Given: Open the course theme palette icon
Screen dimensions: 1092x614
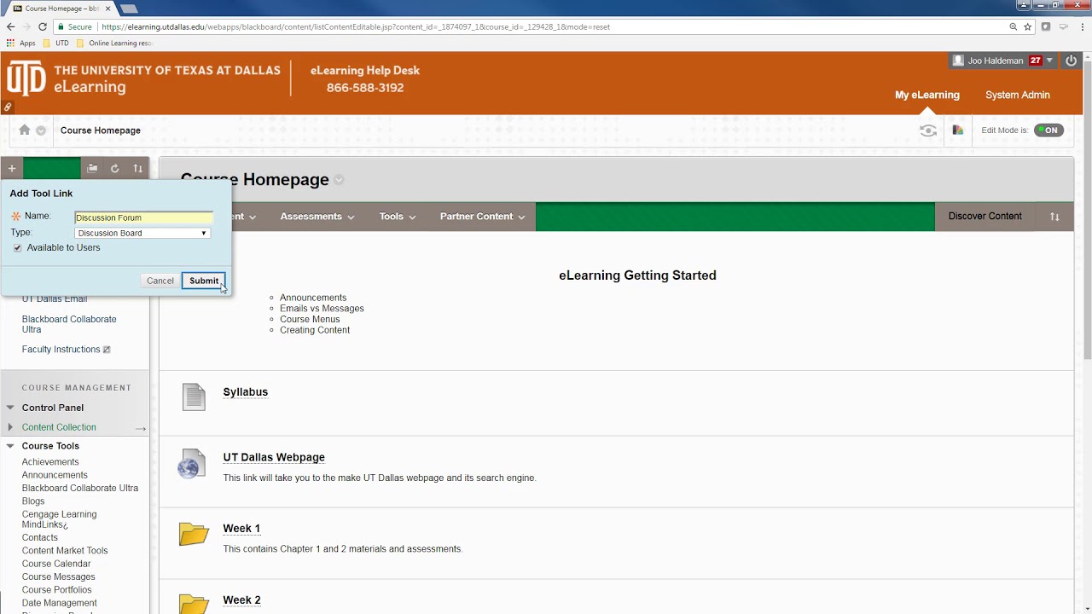Looking at the screenshot, I should coord(957,130).
